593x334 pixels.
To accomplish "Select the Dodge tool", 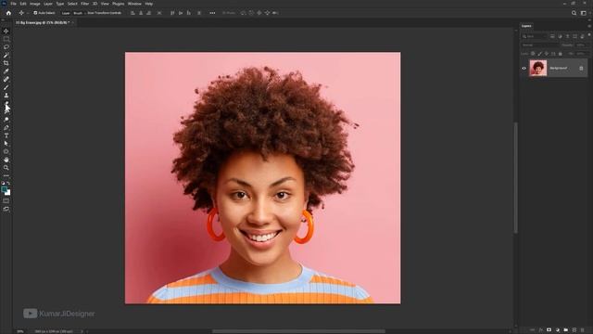I will click(6, 120).
